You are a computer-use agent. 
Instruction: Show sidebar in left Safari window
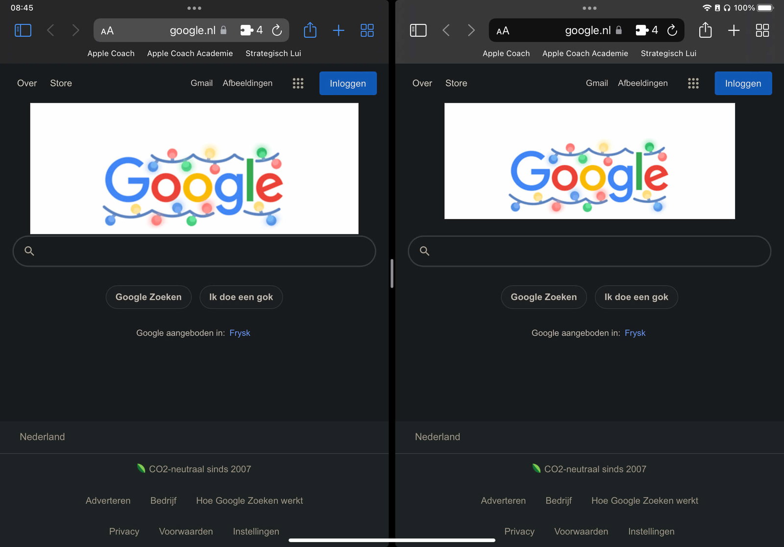click(x=23, y=30)
